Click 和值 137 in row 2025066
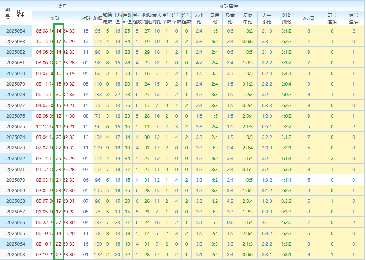 coord(98,223)
